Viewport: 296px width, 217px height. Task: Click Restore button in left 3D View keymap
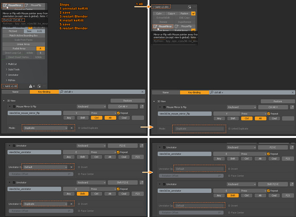[x=128, y=101]
